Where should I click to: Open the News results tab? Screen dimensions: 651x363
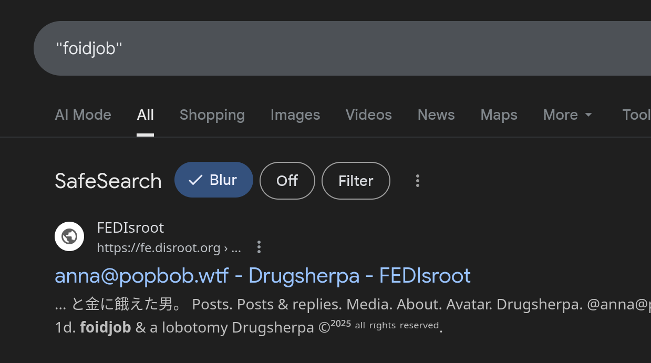pos(436,115)
